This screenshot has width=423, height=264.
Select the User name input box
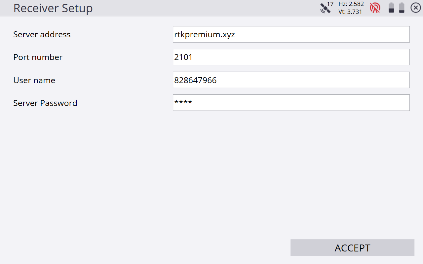(x=291, y=80)
